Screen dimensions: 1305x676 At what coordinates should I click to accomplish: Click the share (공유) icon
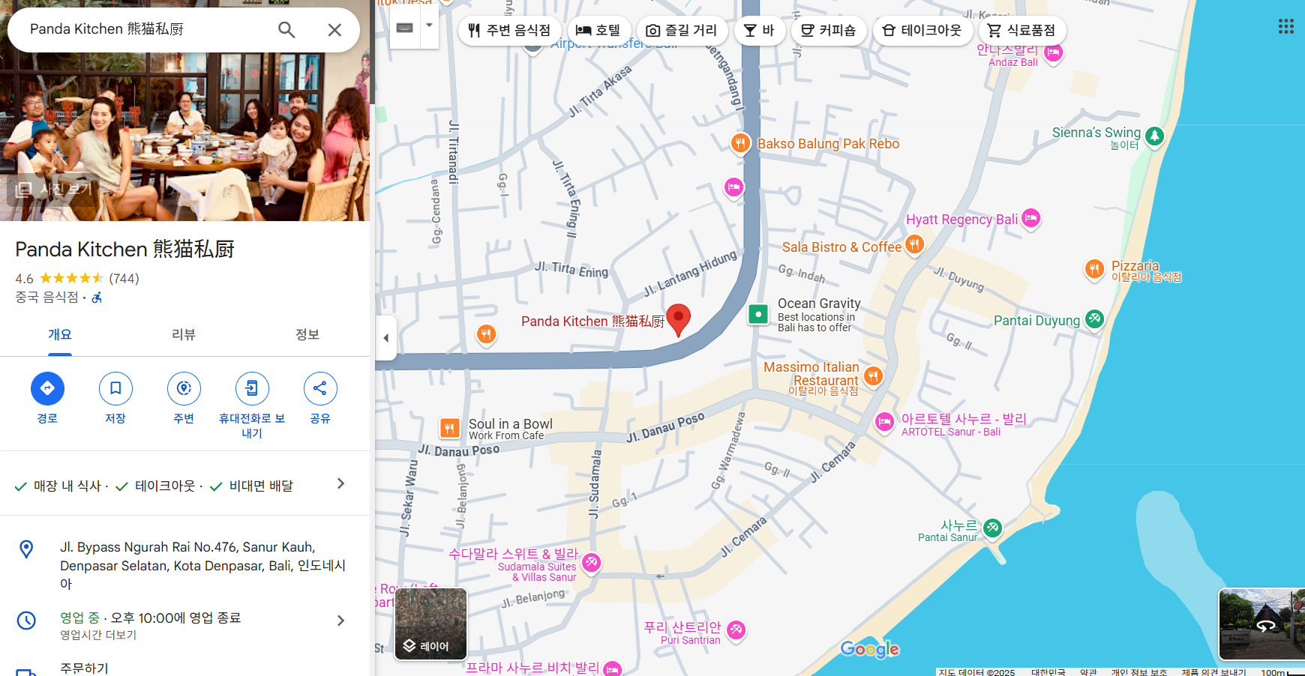coord(320,388)
